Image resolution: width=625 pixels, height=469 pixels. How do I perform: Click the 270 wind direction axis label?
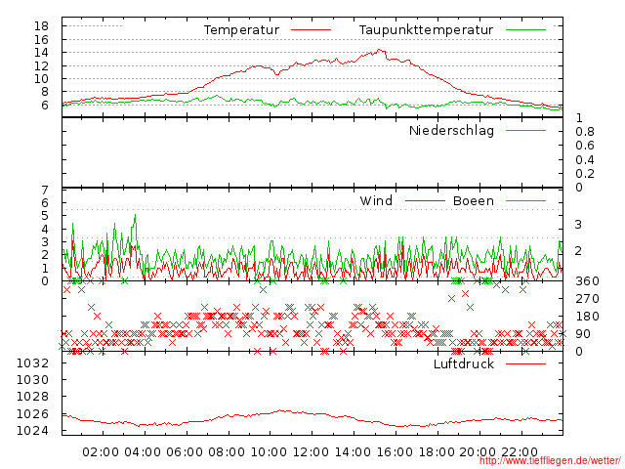pyautogui.click(x=587, y=299)
